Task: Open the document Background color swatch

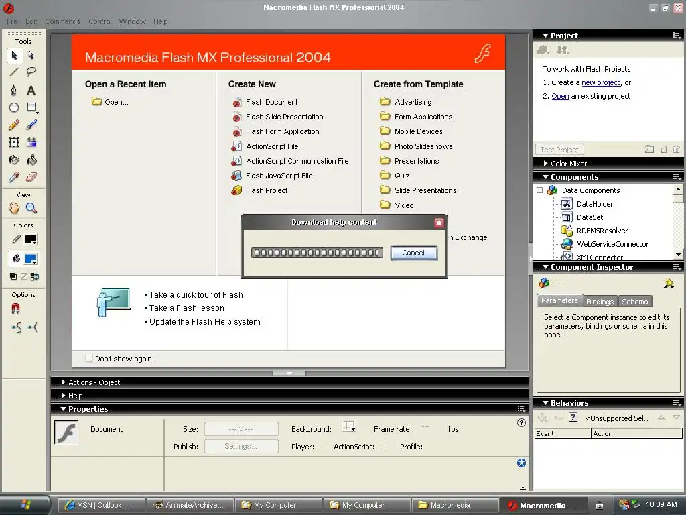Action: [350, 426]
